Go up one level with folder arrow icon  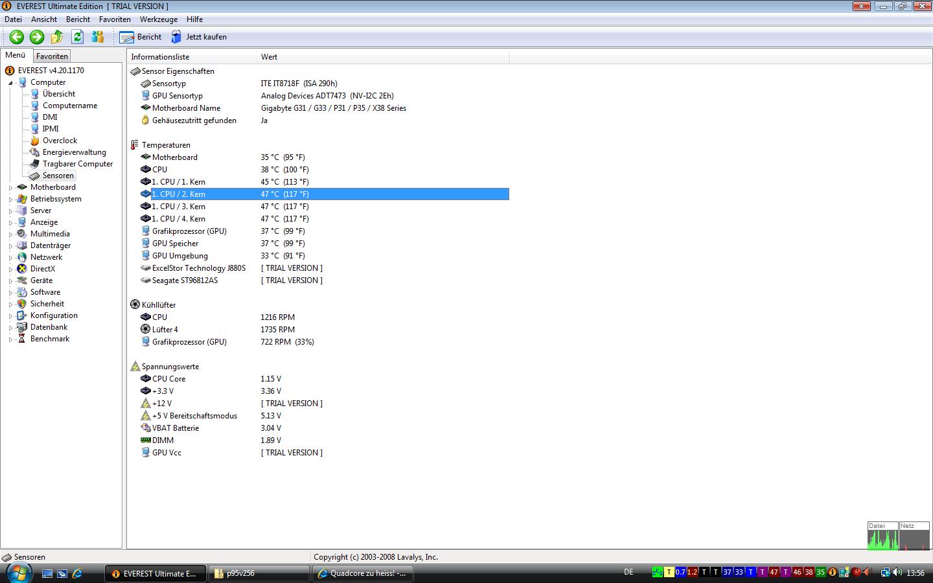(57, 37)
